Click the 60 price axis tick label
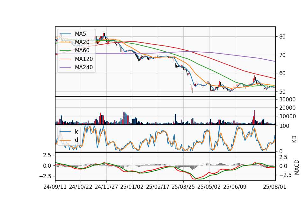The height and width of the screenshot is (220, 306). point(282,73)
